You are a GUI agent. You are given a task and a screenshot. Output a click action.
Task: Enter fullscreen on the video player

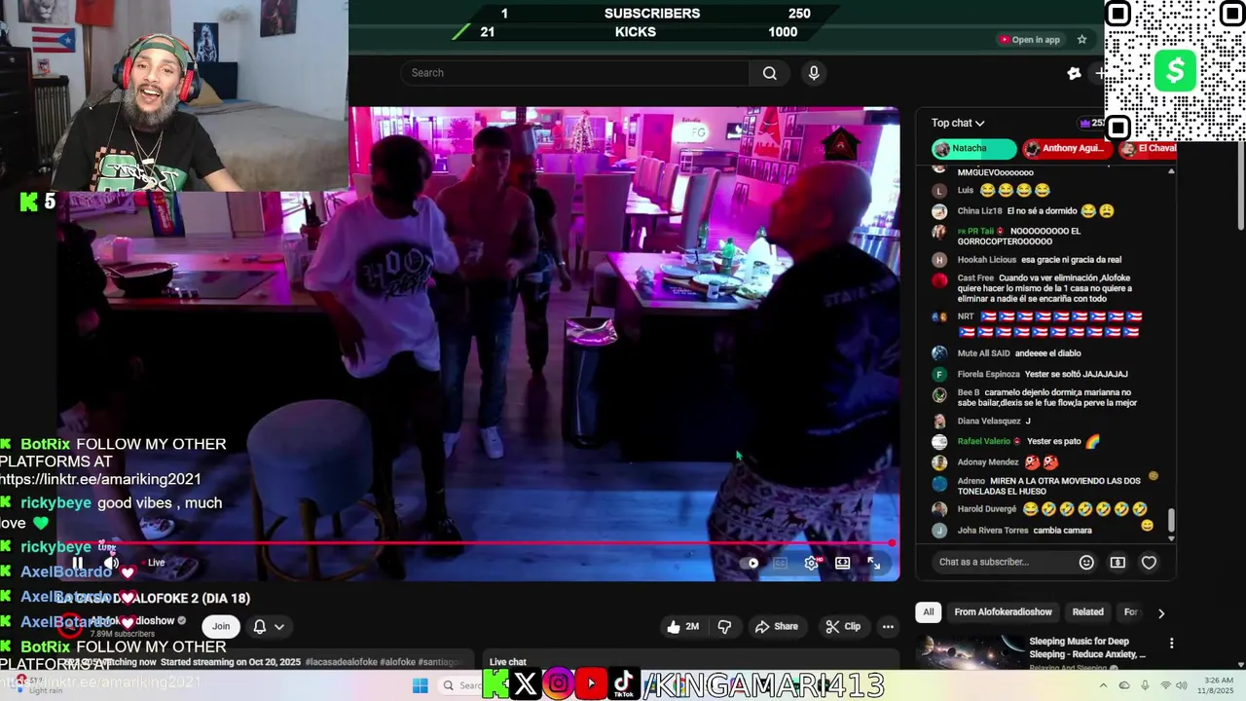point(874,563)
